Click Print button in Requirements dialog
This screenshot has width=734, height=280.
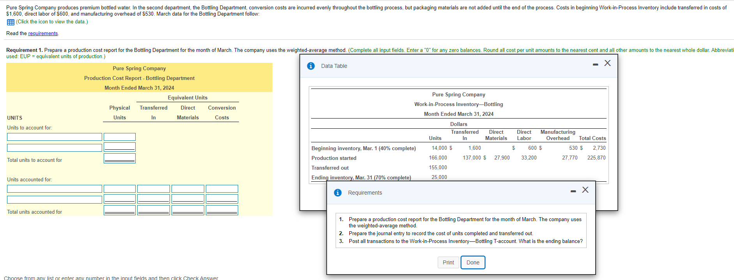448,262
